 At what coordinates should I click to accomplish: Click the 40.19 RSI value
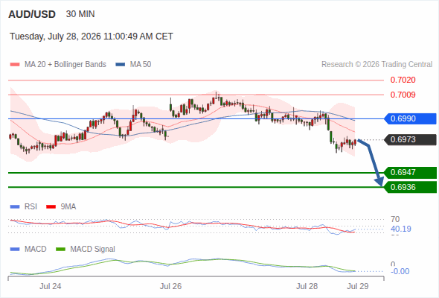click(401, 229)
